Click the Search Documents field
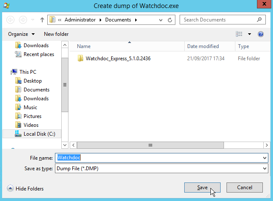This screenshot has width=273, height=201. point(223,20)
